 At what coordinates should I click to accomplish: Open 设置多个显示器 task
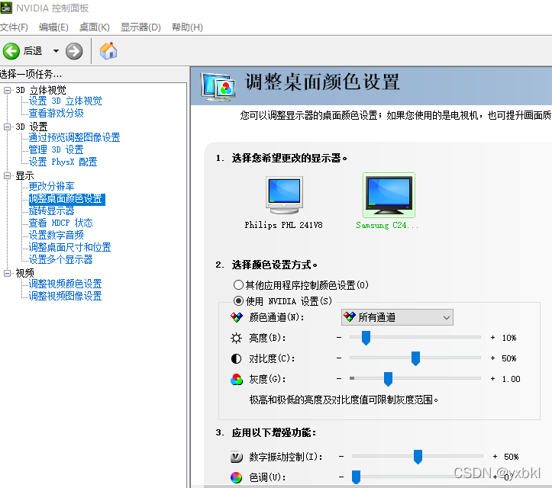click(60, 260)
